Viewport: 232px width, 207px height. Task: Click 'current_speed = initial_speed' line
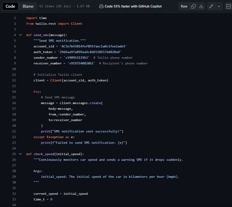click(x=60, y=194)
